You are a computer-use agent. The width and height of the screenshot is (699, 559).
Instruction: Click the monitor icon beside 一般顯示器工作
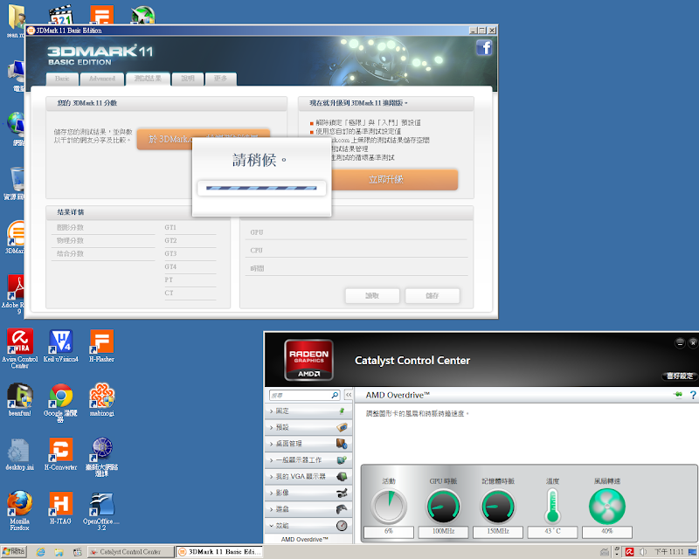click(x=342, y=460)
